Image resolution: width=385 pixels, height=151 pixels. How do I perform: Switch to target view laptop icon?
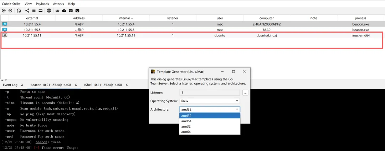pyautogui.click(x=41, y=11)
